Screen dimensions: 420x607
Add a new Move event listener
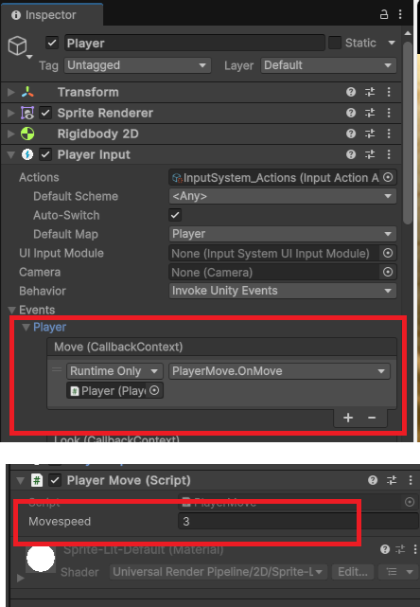click(x=348, y=418)
